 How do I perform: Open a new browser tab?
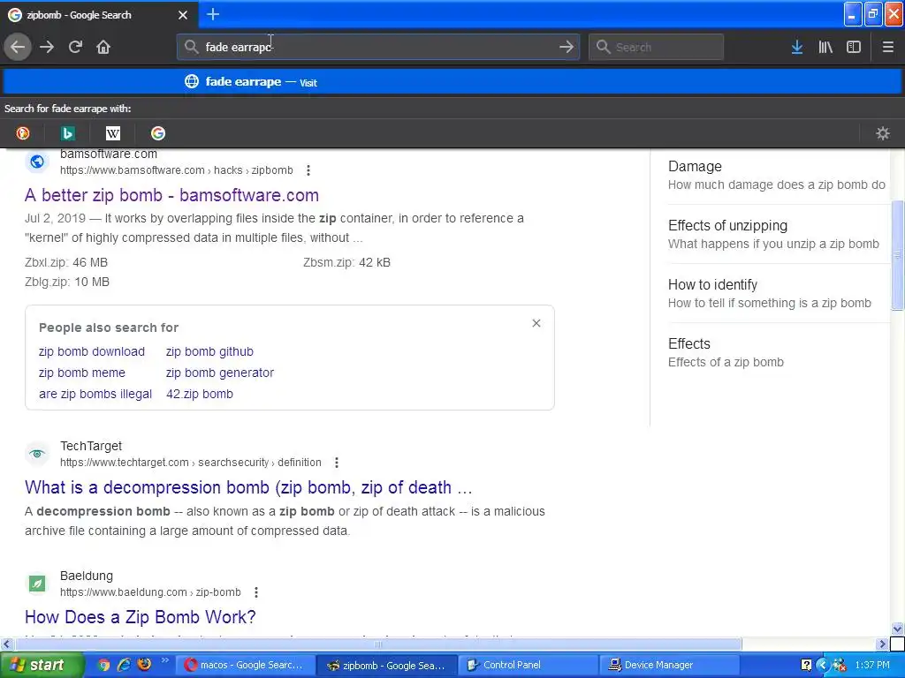[x=213, y=14]
